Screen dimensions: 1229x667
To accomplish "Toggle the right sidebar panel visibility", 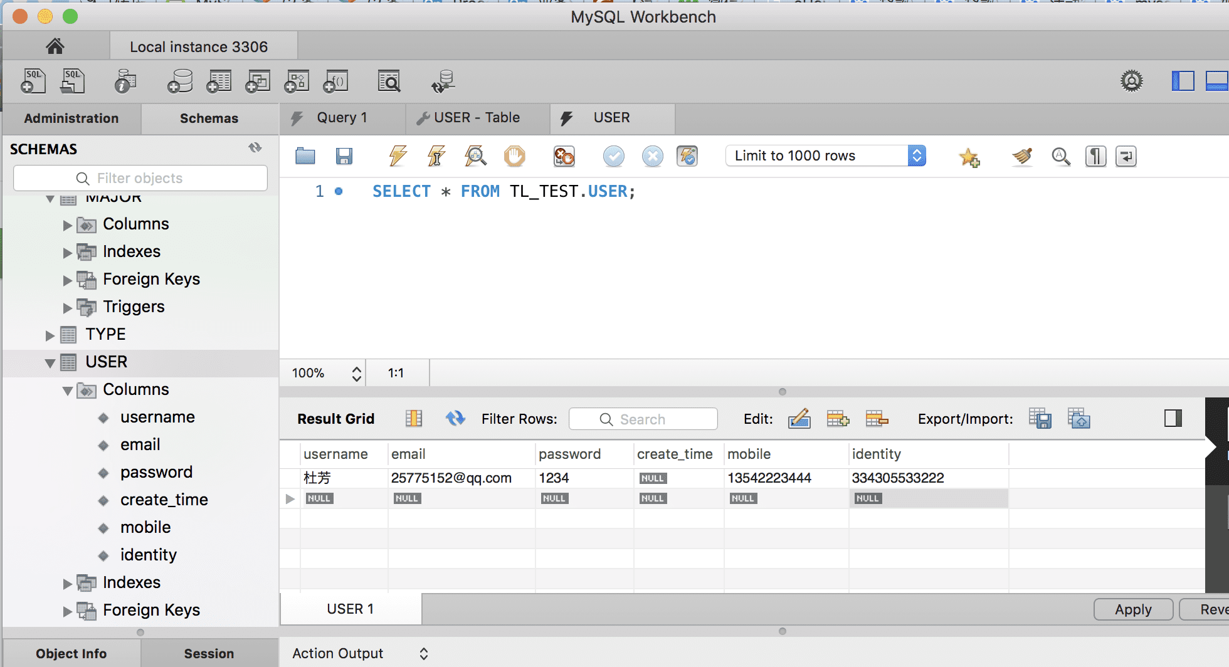I will pyautogui.click(x=1183, y=81).
